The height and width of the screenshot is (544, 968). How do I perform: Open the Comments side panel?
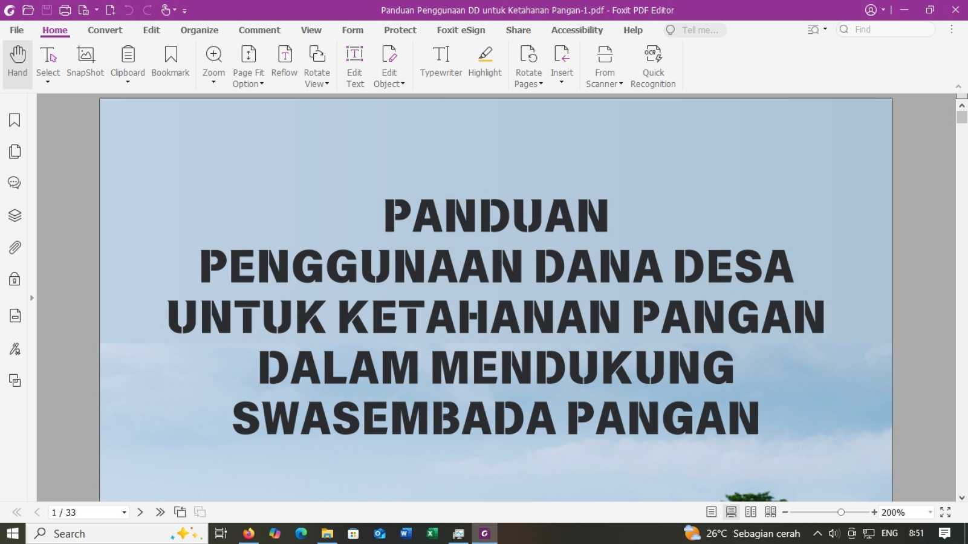point(15,183)
